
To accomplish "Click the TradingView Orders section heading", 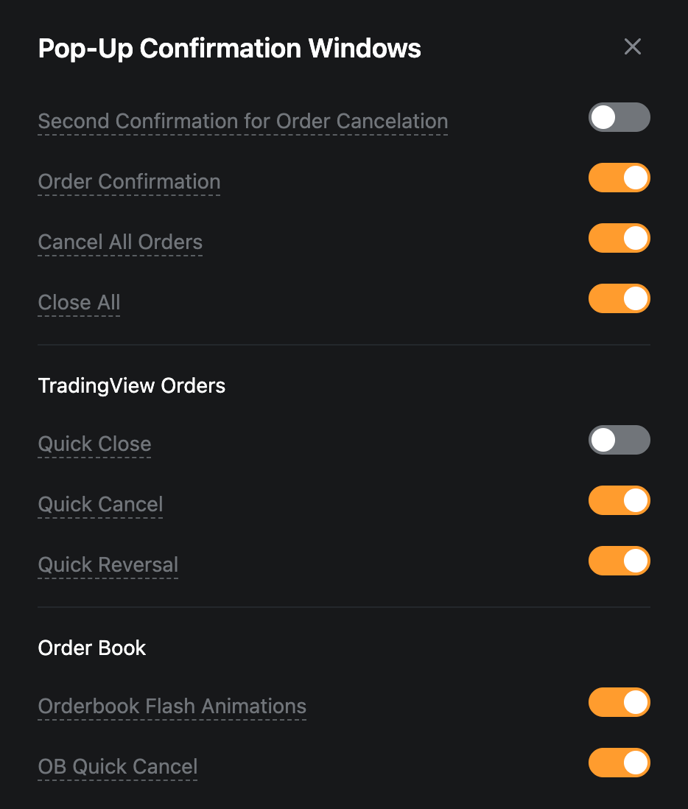I will [132, 386].
